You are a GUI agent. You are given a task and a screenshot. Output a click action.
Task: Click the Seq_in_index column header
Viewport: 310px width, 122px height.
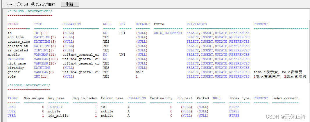pyautogui.click(x=85, y=98)
